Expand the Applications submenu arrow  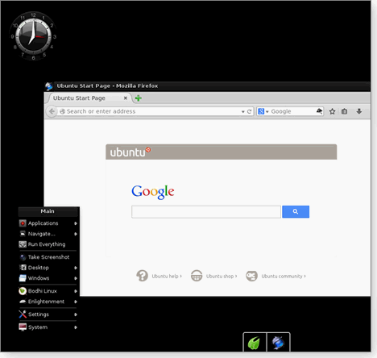(x=76, y=223)
